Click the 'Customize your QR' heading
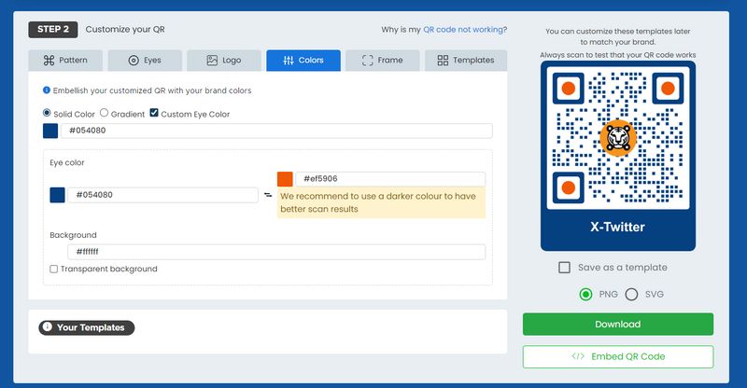The width and height of the screenshot is (747, 388). tap(125, 30)
